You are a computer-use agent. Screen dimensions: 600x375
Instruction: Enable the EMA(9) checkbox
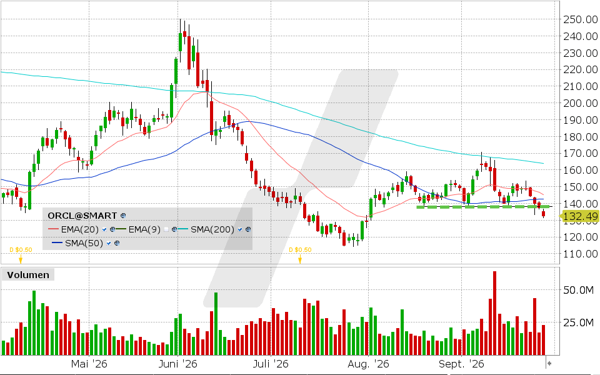[x=166, y=229]
